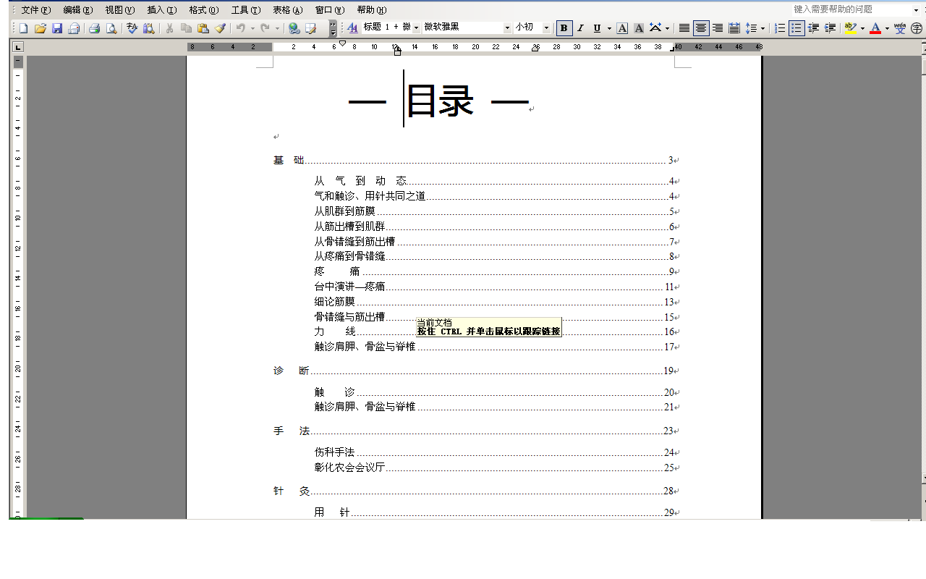
Task: Toggle bulleted list button
Action: click(797, 28)
